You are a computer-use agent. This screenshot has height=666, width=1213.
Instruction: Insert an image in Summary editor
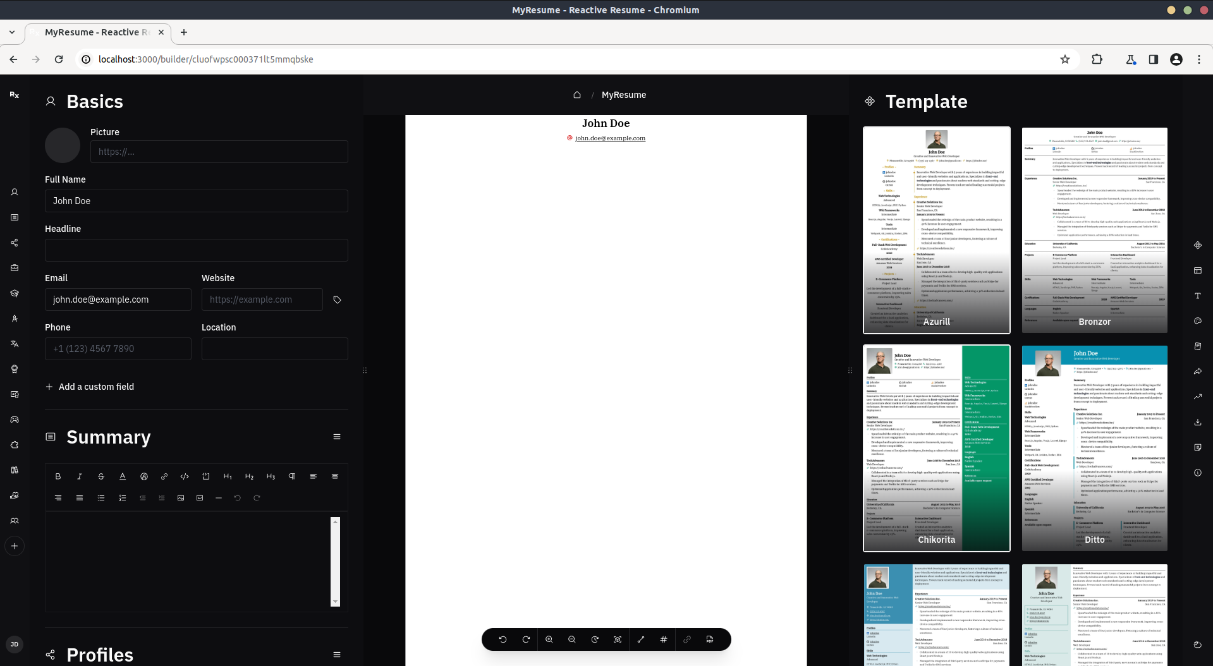click(181, 498)
